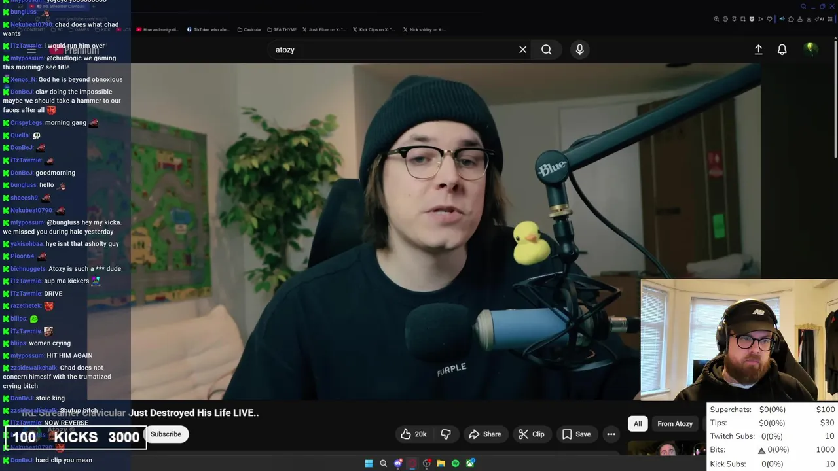Select the All filter chip
Viewport: 838px width, 471px height.
(x=638, y=424)
